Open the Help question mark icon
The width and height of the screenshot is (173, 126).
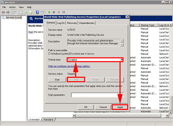[x=37, y=12]
